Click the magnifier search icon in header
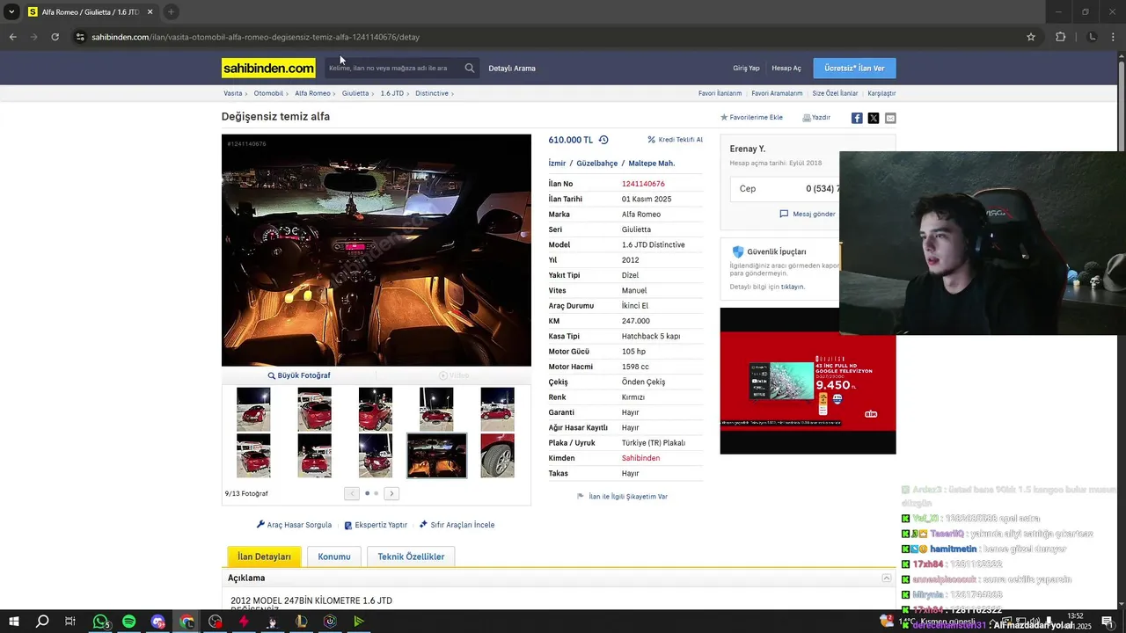 point(470,68)
